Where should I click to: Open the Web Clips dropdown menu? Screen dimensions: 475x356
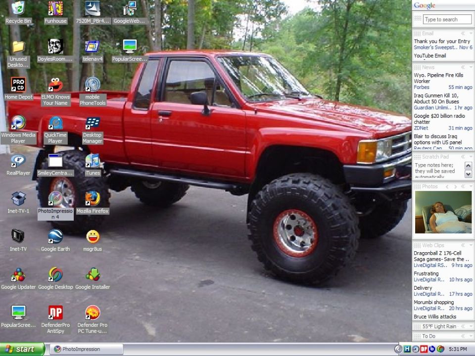pos(471,245)
